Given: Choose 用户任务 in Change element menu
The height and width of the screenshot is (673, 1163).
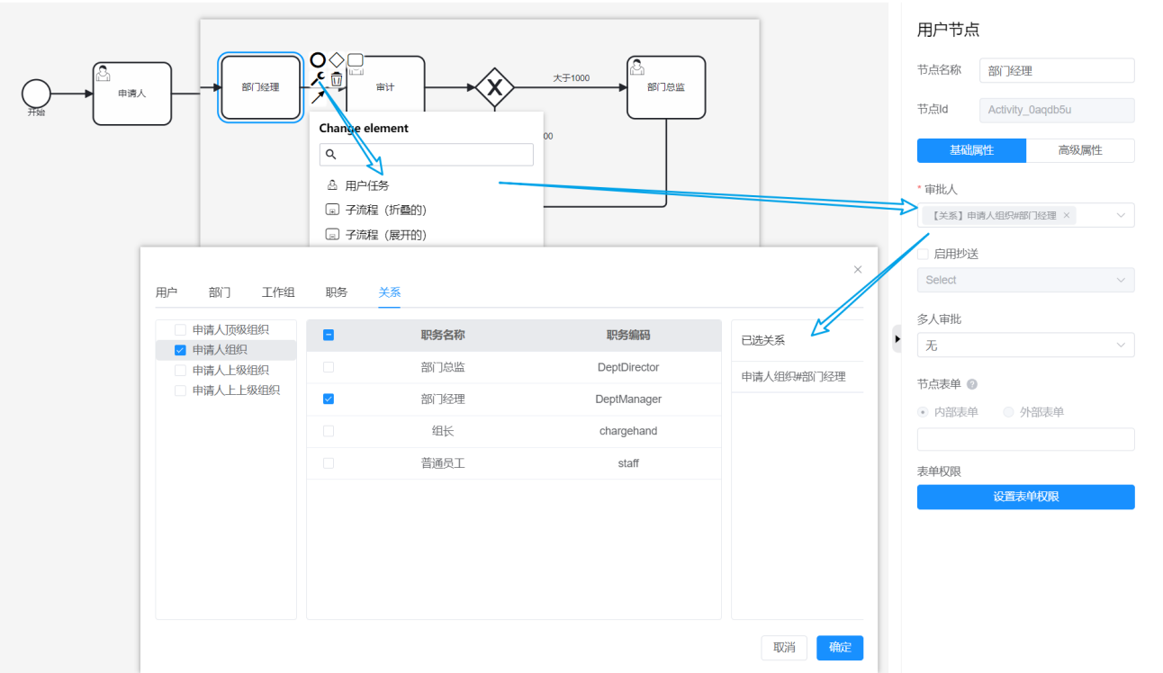Looking at the screenshot, I should point(366,185).
